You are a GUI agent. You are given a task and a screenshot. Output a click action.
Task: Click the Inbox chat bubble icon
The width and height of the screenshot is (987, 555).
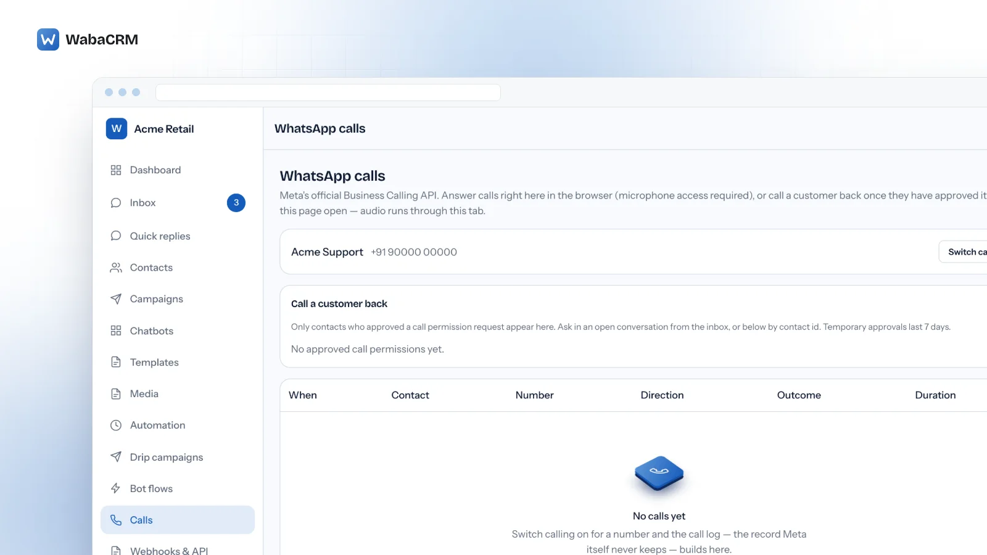click(116, 203)
